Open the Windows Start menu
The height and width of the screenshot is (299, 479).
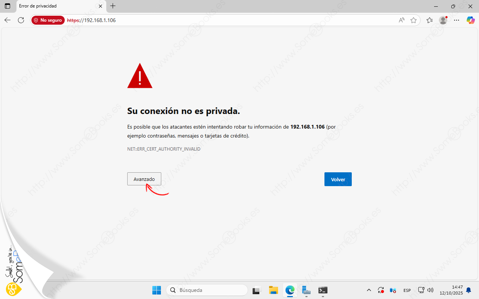[156, 290]
